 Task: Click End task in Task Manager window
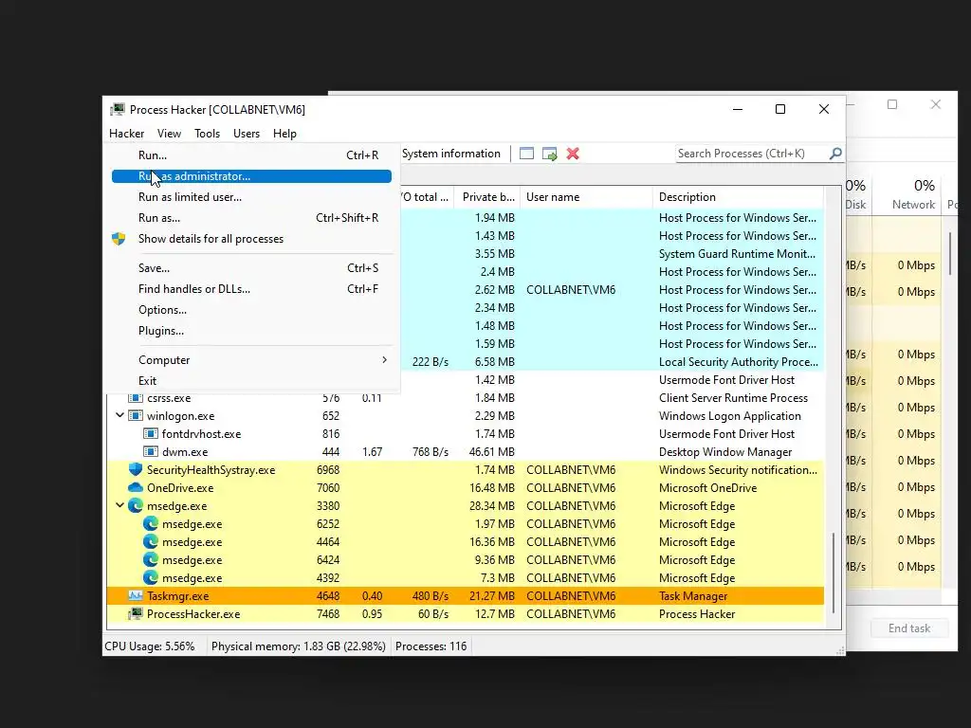[x=909, y=628]
